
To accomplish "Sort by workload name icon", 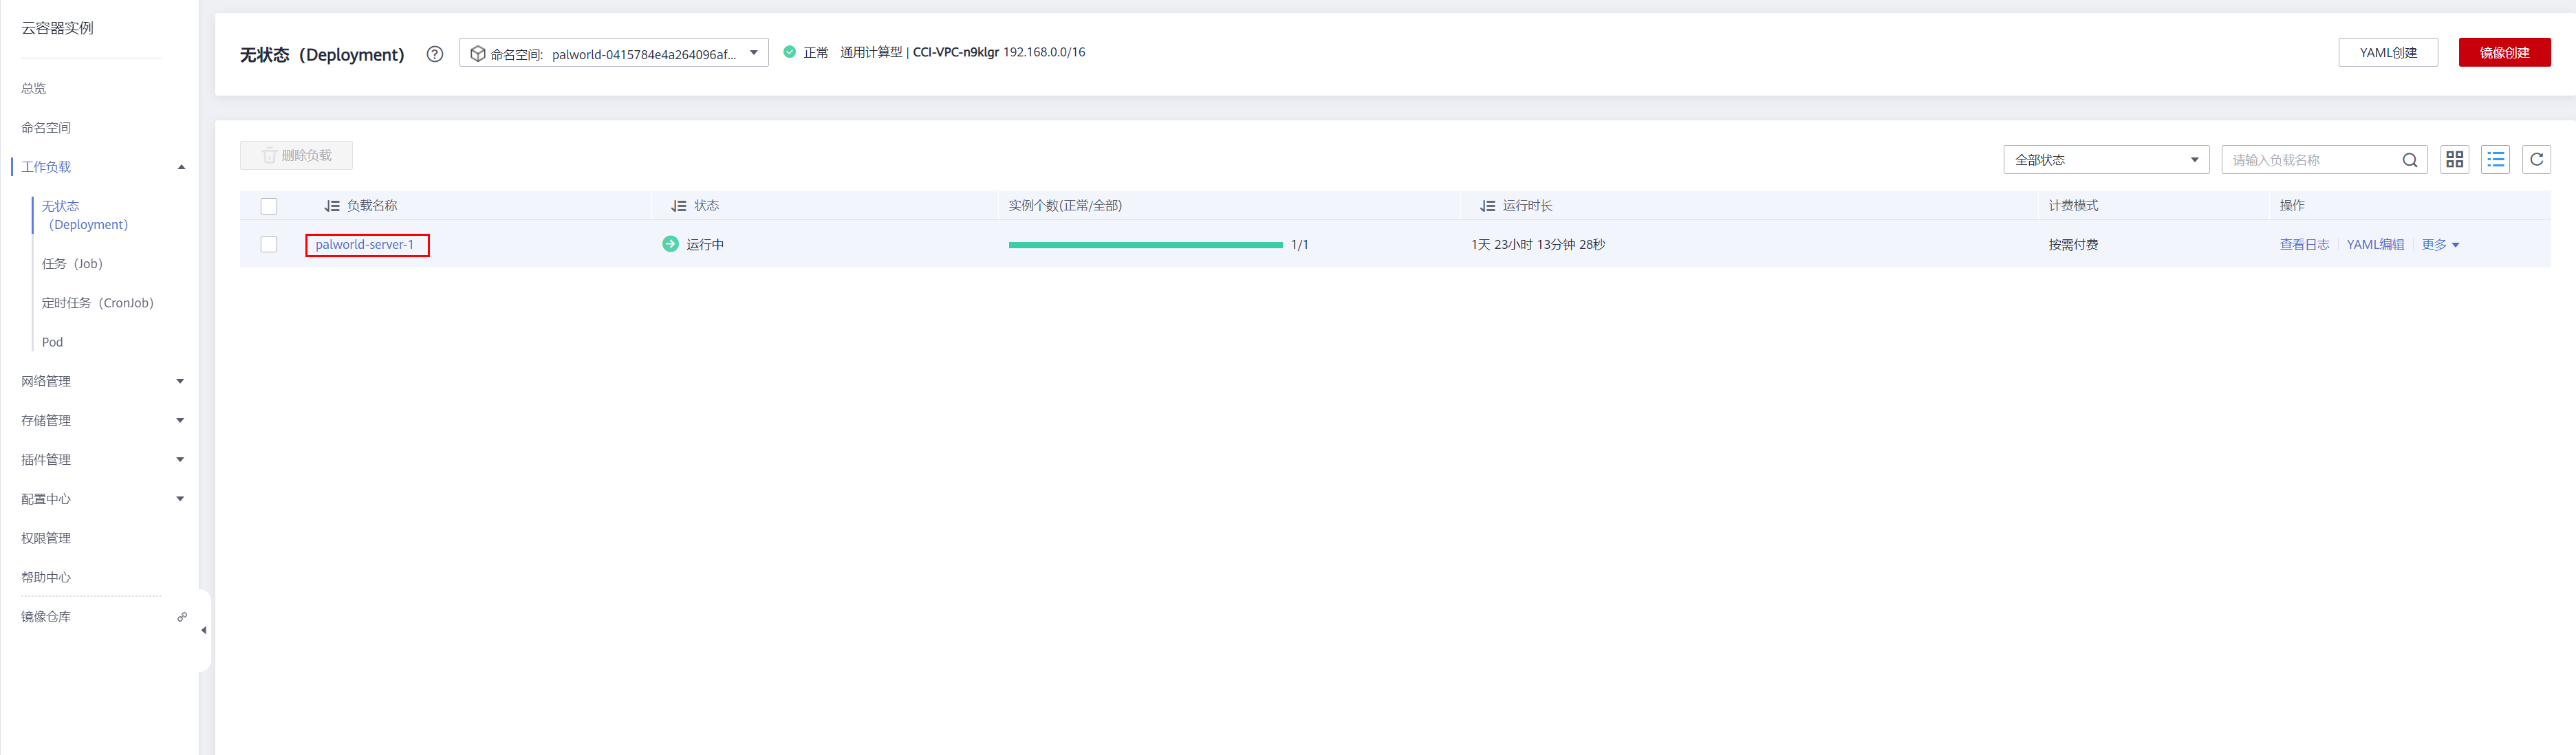I will tap(332, 206).
